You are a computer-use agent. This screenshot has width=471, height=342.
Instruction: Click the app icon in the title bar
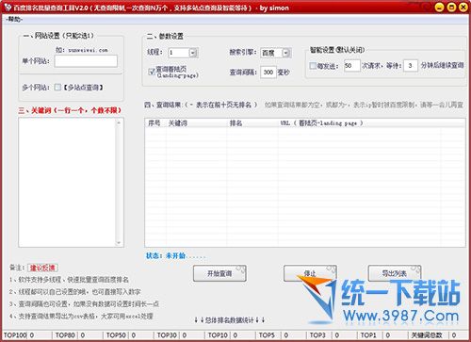coord(8,8)
